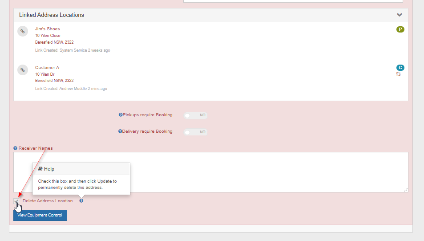
Task: Toggle the Delivery require Booking switch
Action: pyautogui.click(x=195, y=132)
